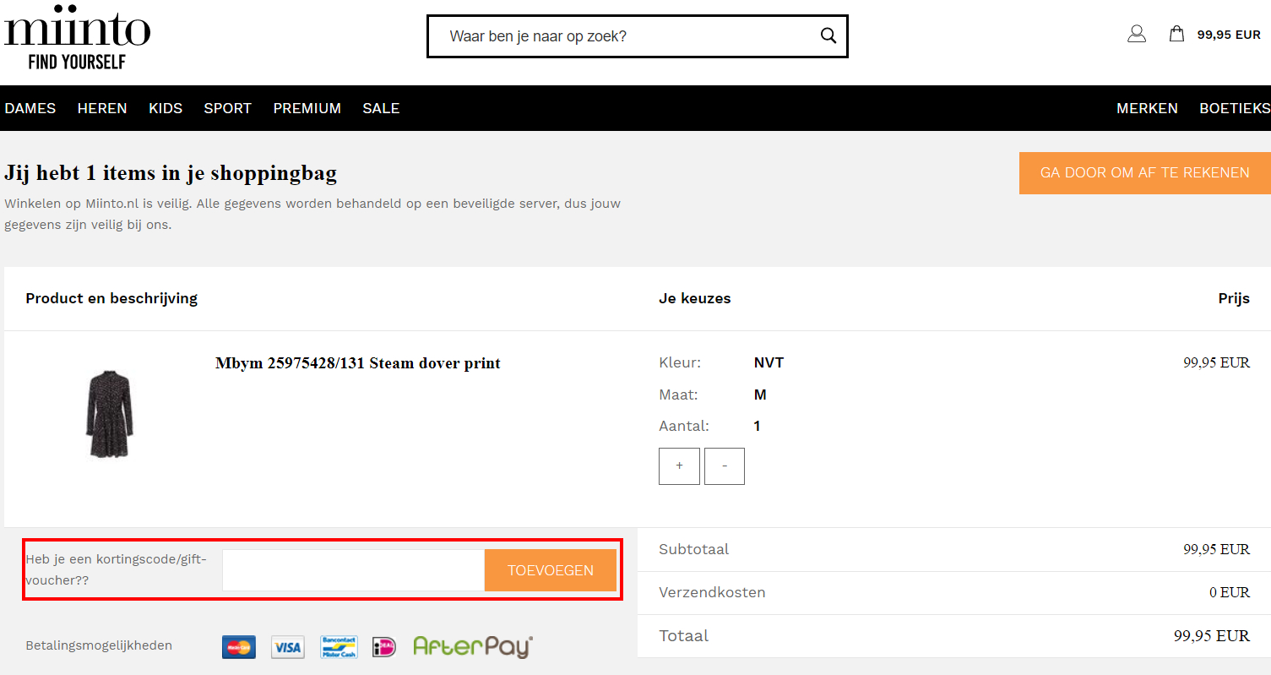Click the search magnifier icon

(828, 35)
